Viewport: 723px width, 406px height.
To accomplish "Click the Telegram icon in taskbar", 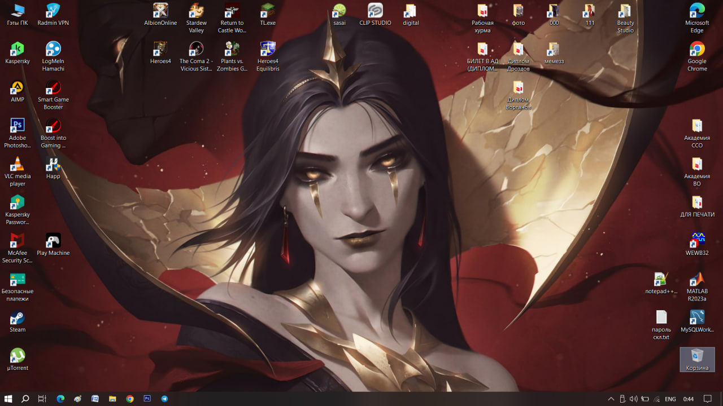I will point(164,399).
